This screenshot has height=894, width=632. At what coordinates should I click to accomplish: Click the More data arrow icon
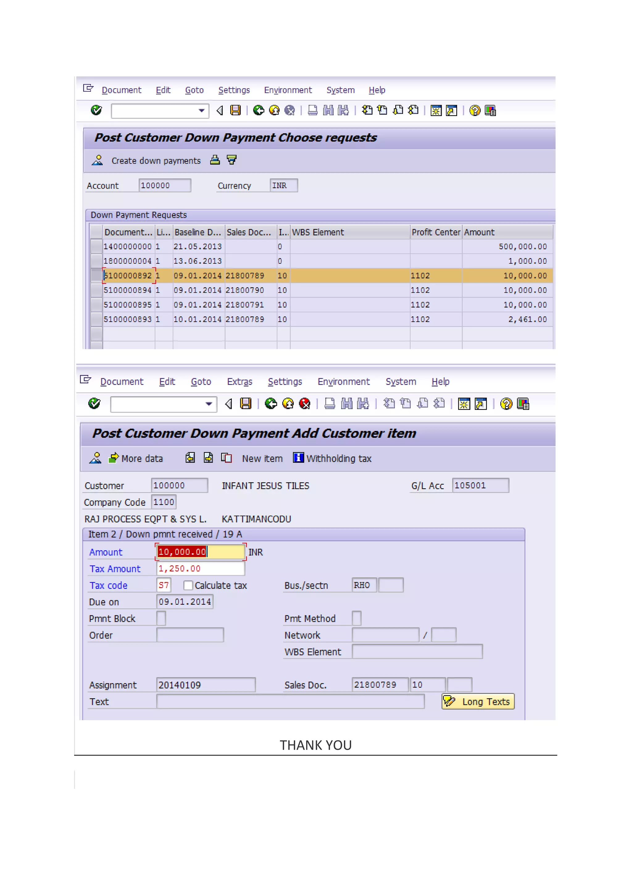pos(114,458)
